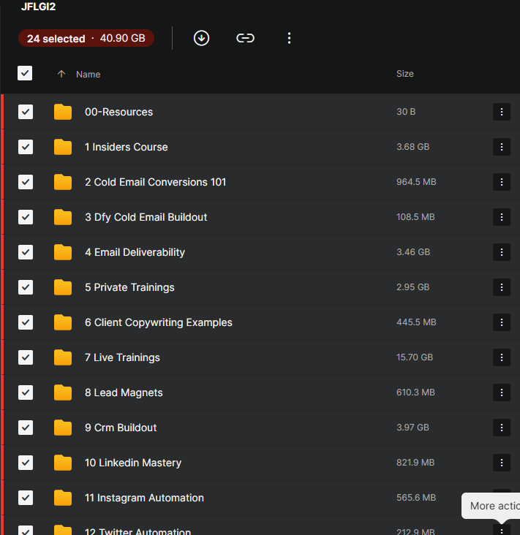Open the 1 Insiders Course folder name
The image size is (520, 535).
(x=127, y=147)
